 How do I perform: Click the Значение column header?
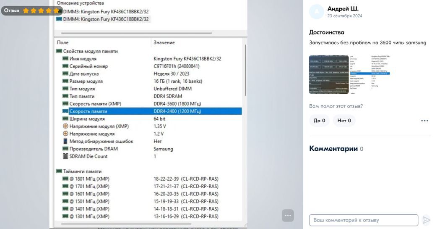point(164,42)
